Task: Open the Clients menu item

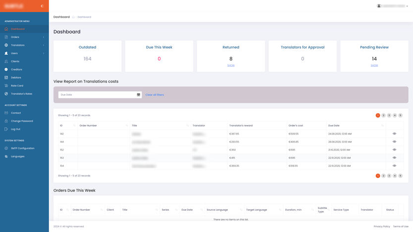Action: pos(15,61)
